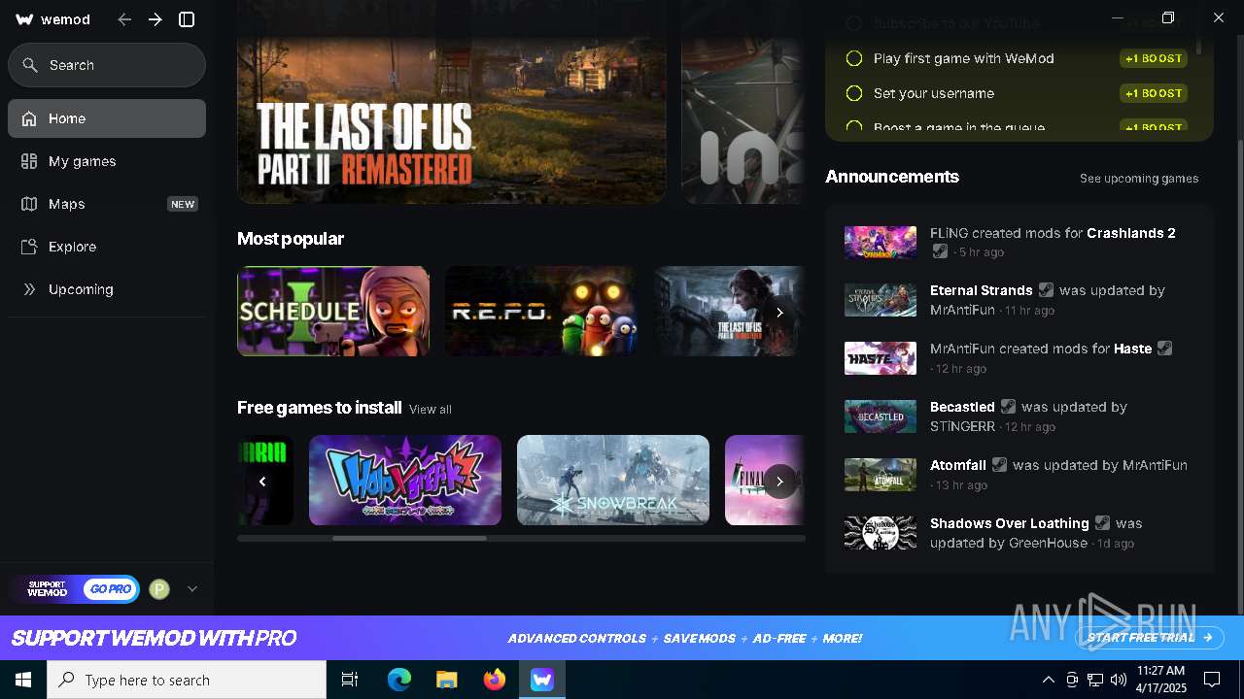Image resolution: width=1244 pixels, height=699 pixels.
Task: Go to previous free games with left arrow
Action: (262, 482)
